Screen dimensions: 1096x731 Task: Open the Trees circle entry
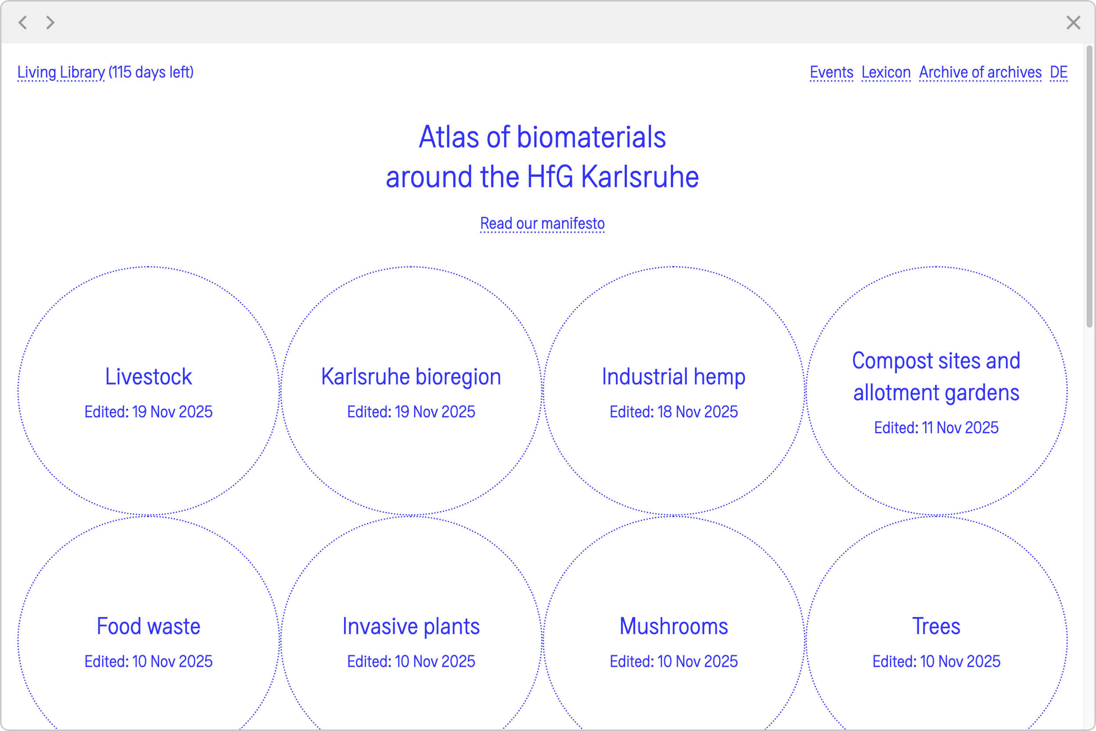point(936,626)
